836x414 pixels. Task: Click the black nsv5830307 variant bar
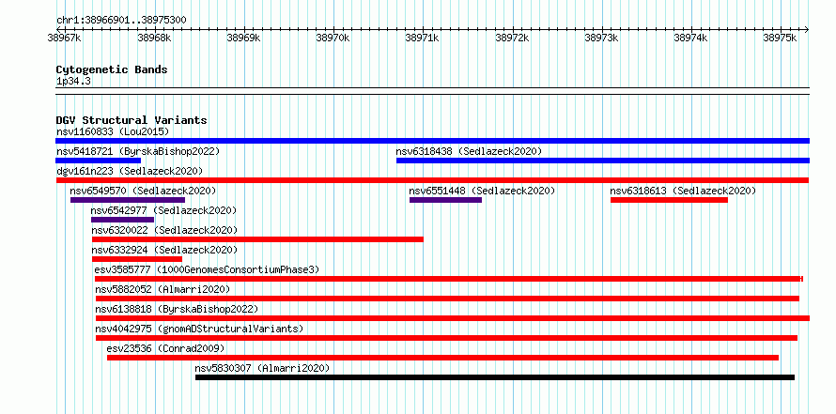coord(495,377)
